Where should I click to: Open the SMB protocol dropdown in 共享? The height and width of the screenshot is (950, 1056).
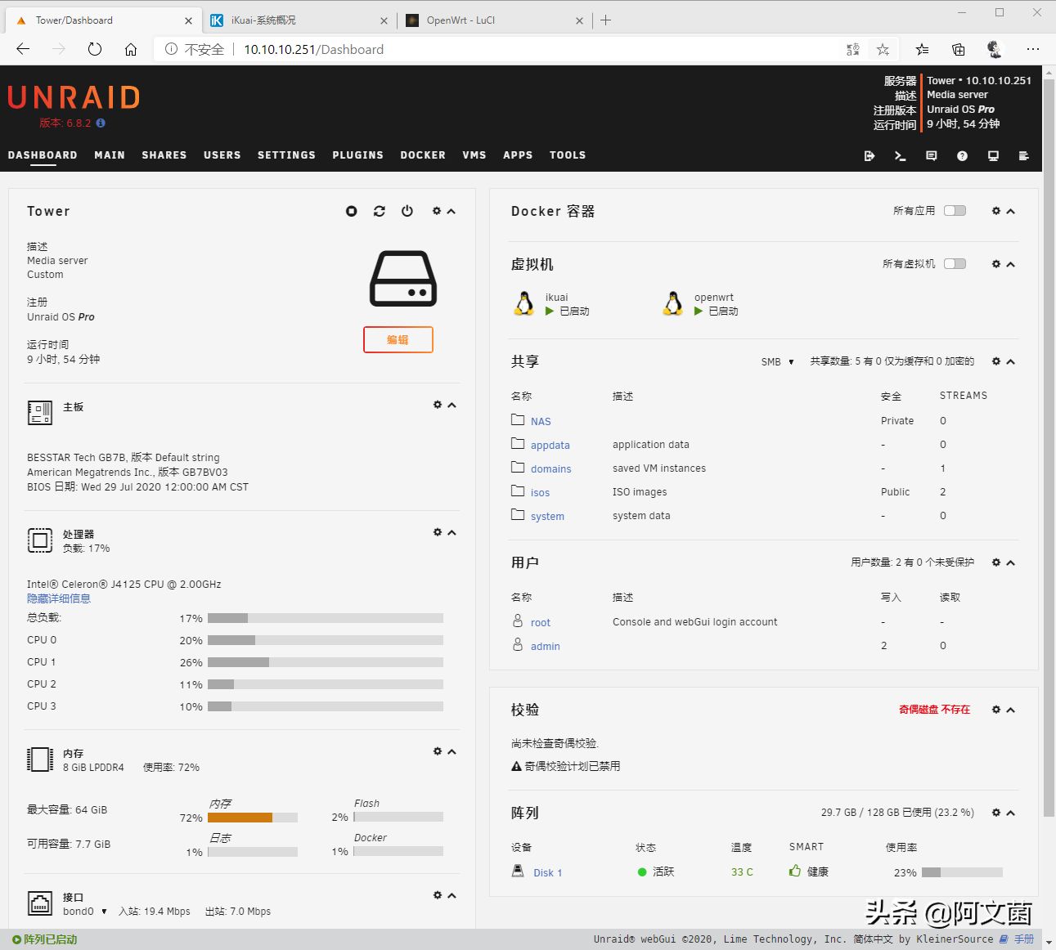778,361
